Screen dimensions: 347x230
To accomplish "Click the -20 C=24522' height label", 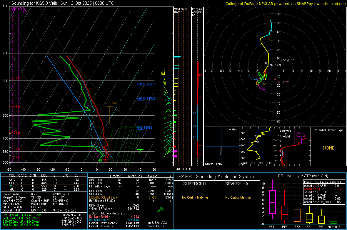I will point(146,98).
